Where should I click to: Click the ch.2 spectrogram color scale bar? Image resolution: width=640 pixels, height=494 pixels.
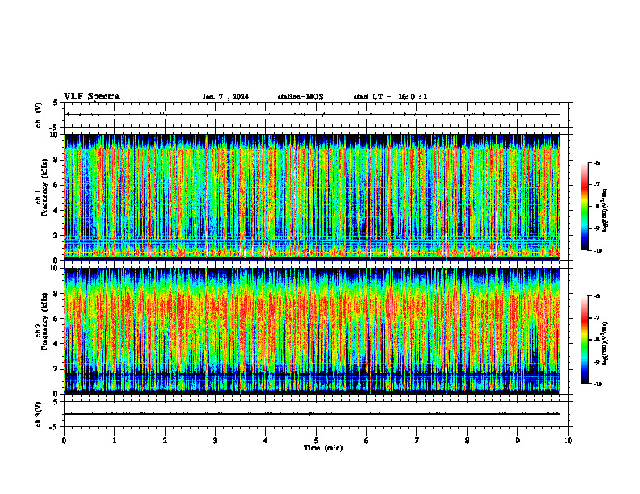(584, 340)
